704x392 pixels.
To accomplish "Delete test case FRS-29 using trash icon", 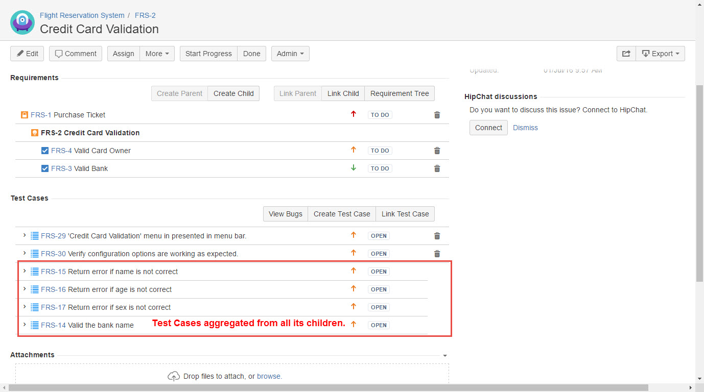I will pos(437,236).
